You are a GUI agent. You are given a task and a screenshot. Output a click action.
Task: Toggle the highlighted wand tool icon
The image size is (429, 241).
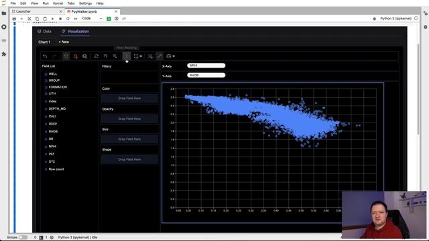160,56
